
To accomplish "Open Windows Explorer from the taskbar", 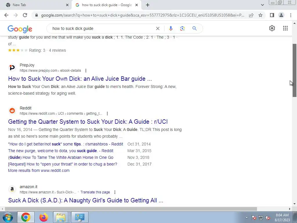I will coord(61,217).
